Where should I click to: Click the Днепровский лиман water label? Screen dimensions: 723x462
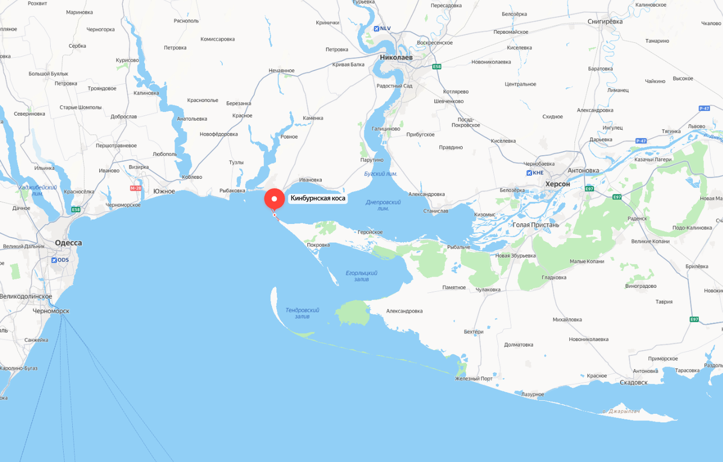(x=383, y=205)
